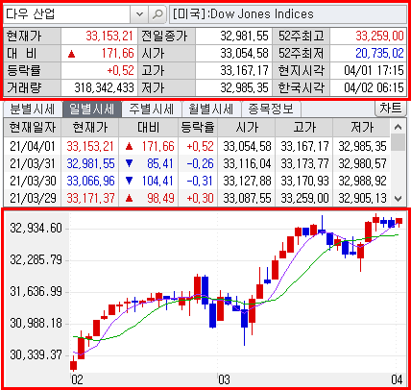
Task: Click the magnifier search icon
Action: point(157,14)
